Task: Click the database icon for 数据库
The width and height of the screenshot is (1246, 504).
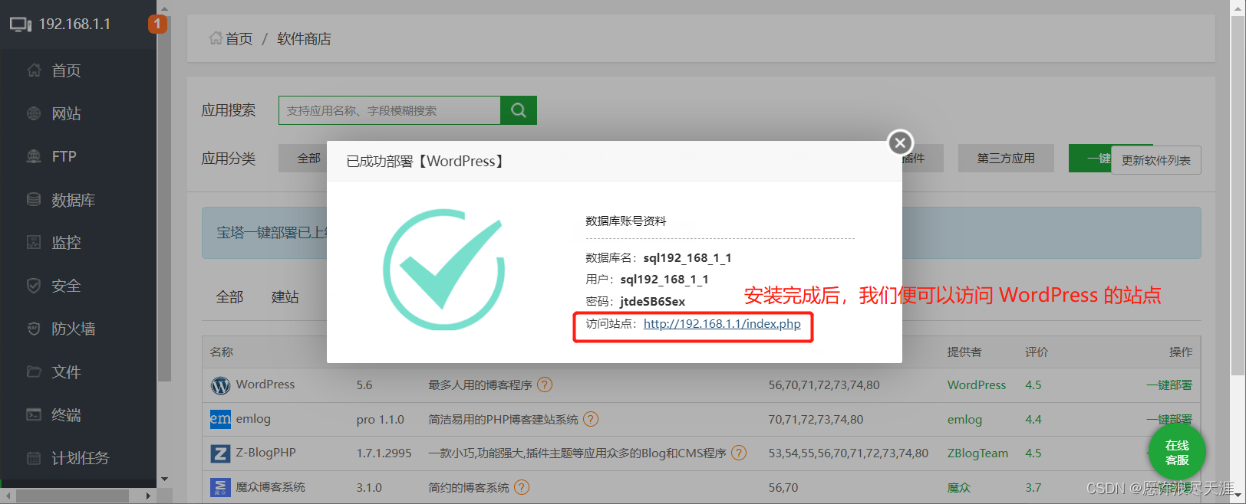Action: (34, 199)
